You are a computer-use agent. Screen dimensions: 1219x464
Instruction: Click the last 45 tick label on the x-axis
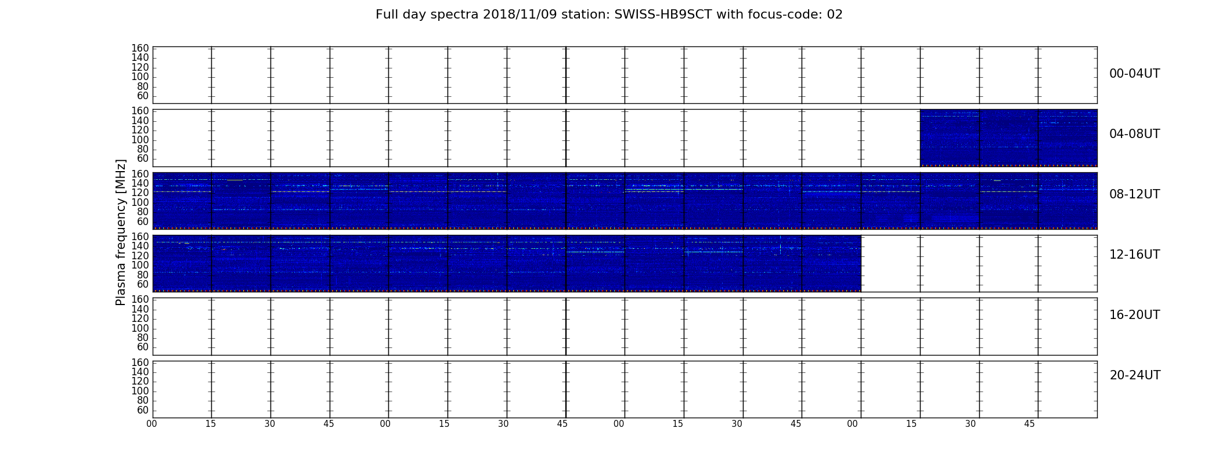pos(1029,424)
